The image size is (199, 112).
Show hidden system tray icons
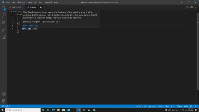181,110
